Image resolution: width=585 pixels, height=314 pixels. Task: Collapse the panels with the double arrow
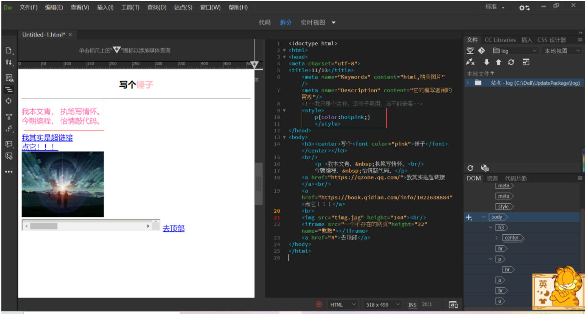(581, 32)
